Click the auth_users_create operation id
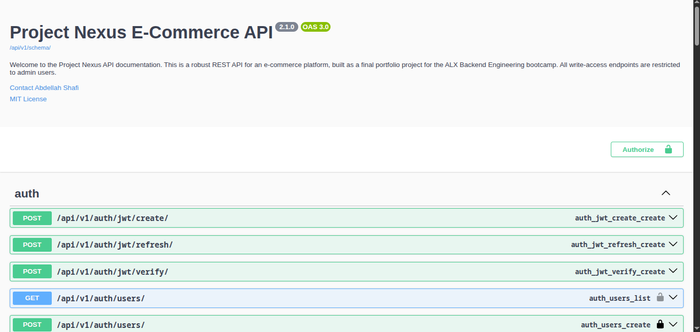700x332 pixels. click(616, 325)
